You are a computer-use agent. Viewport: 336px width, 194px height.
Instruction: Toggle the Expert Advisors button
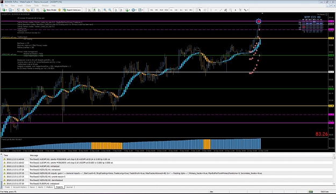[x=72, y=10]
